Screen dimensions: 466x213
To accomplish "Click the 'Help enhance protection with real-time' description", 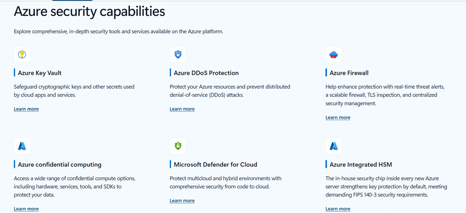I will click(x=386, y=95).
